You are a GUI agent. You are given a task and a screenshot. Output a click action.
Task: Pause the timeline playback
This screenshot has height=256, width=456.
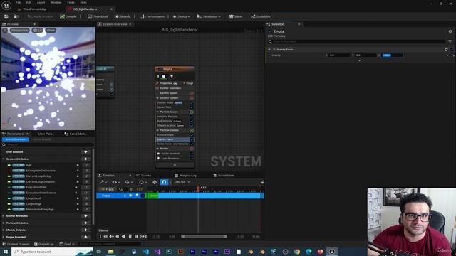point(130,237)
